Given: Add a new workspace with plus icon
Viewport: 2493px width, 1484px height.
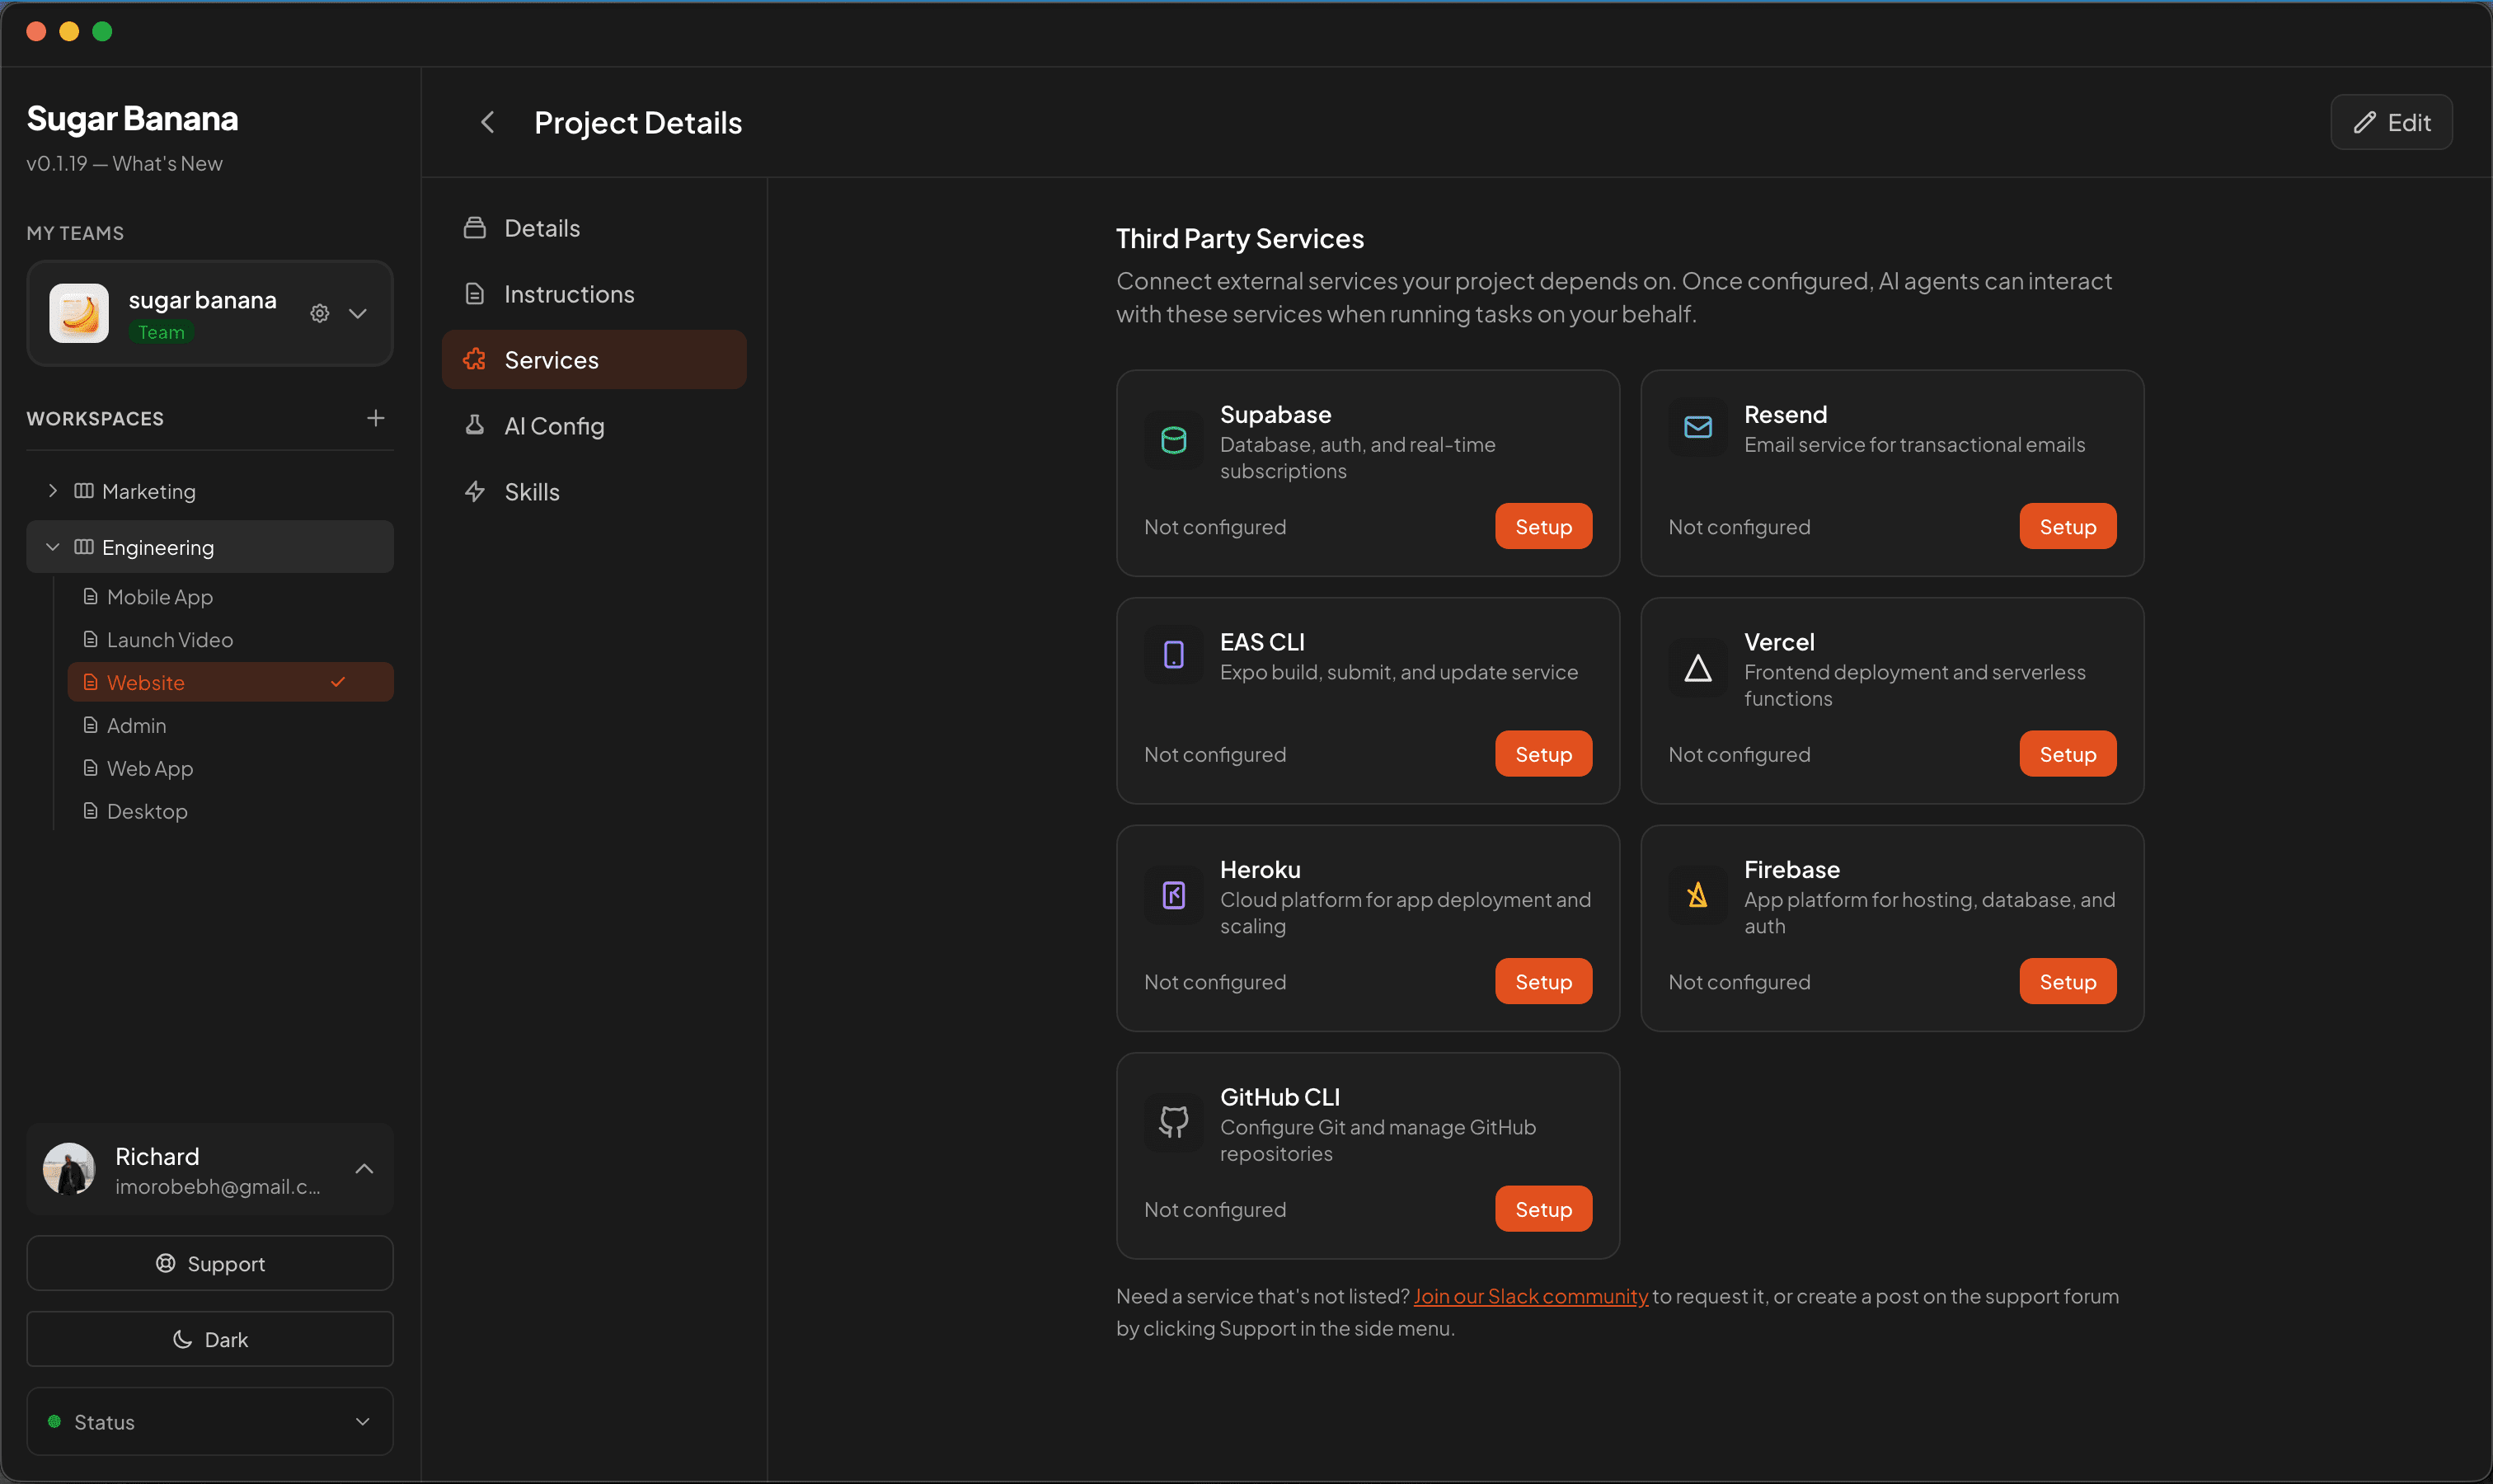Looking at the screenshot, I should point(376,418).
